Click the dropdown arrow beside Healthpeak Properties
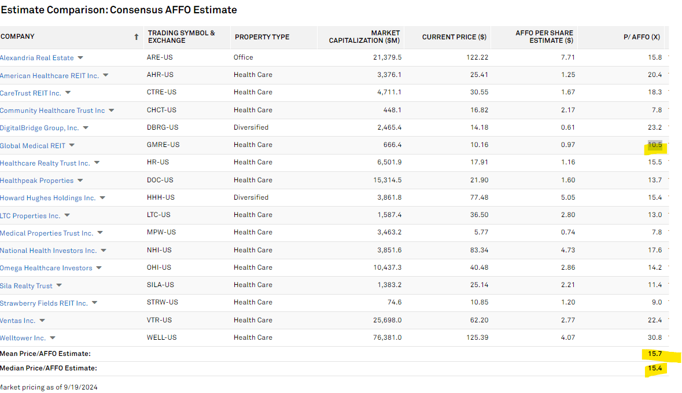682x393 pixels. pos(80,181)
